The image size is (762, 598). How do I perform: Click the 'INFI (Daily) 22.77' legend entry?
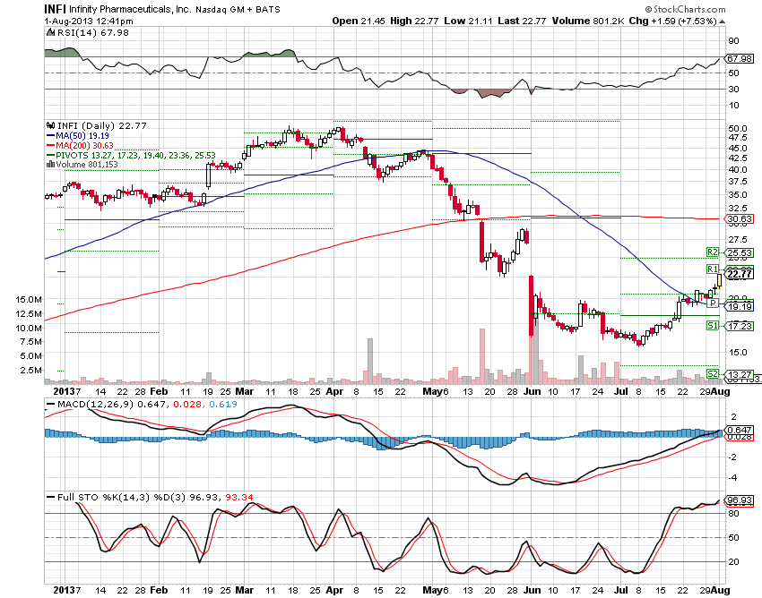pos(102,125)
